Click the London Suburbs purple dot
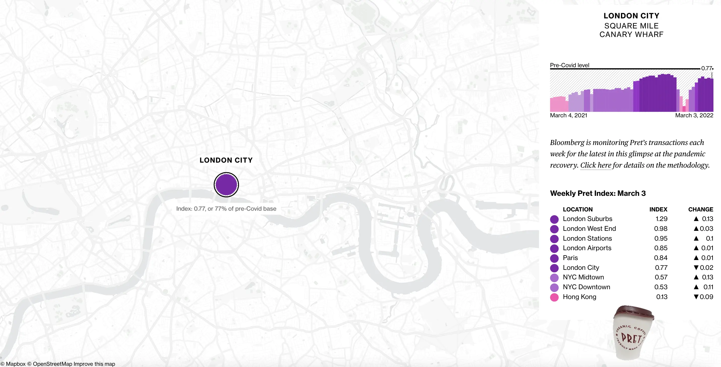Image resolution: width=721 pixels, height=367 pixels. pos(554,219)
